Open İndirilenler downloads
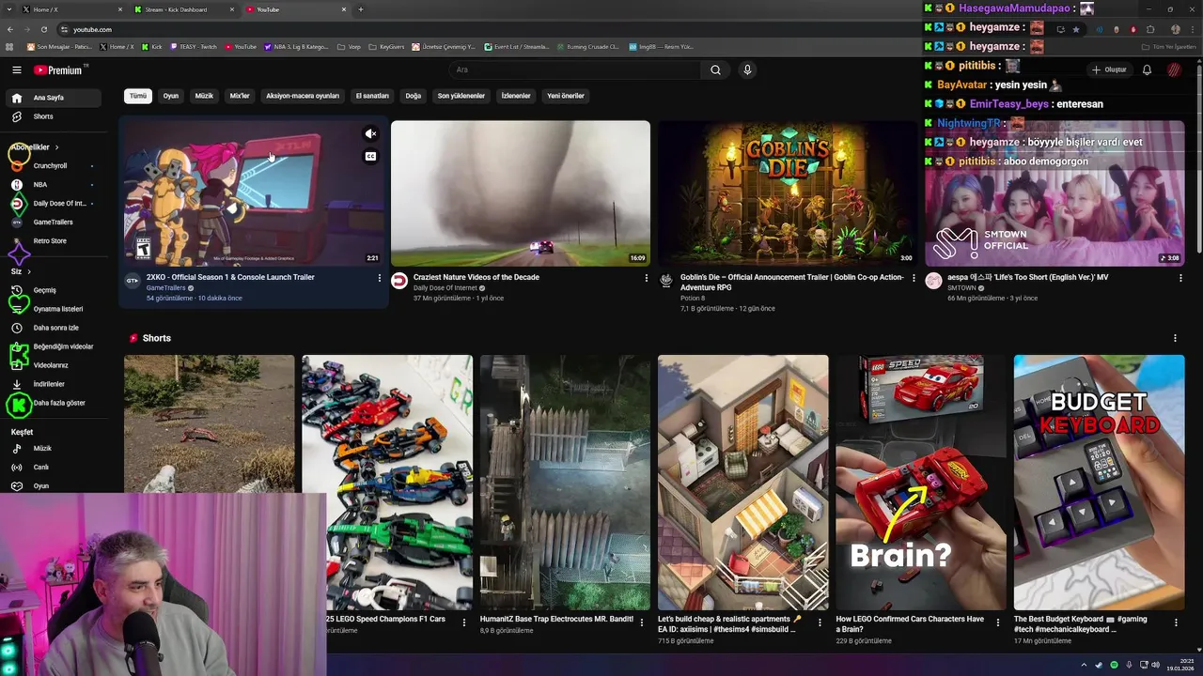 55,384
